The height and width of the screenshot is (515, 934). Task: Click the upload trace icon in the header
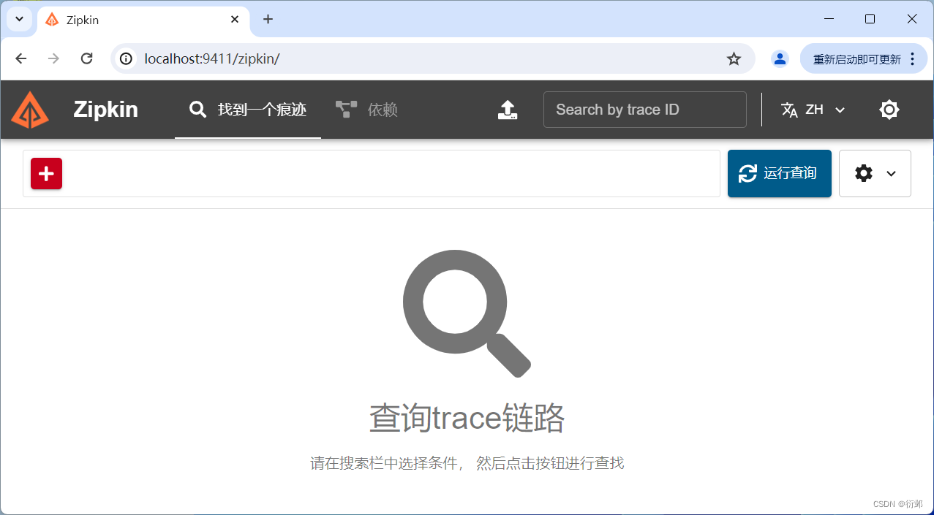[x=507, y=110]
